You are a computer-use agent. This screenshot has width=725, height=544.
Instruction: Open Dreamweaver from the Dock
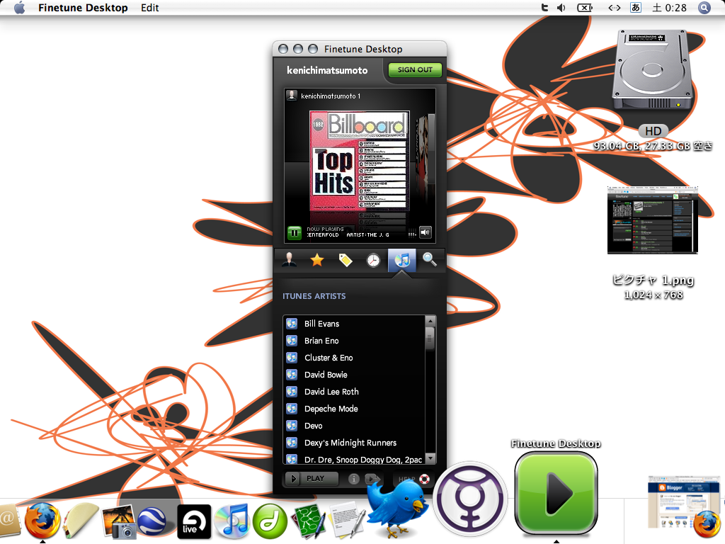270,522
